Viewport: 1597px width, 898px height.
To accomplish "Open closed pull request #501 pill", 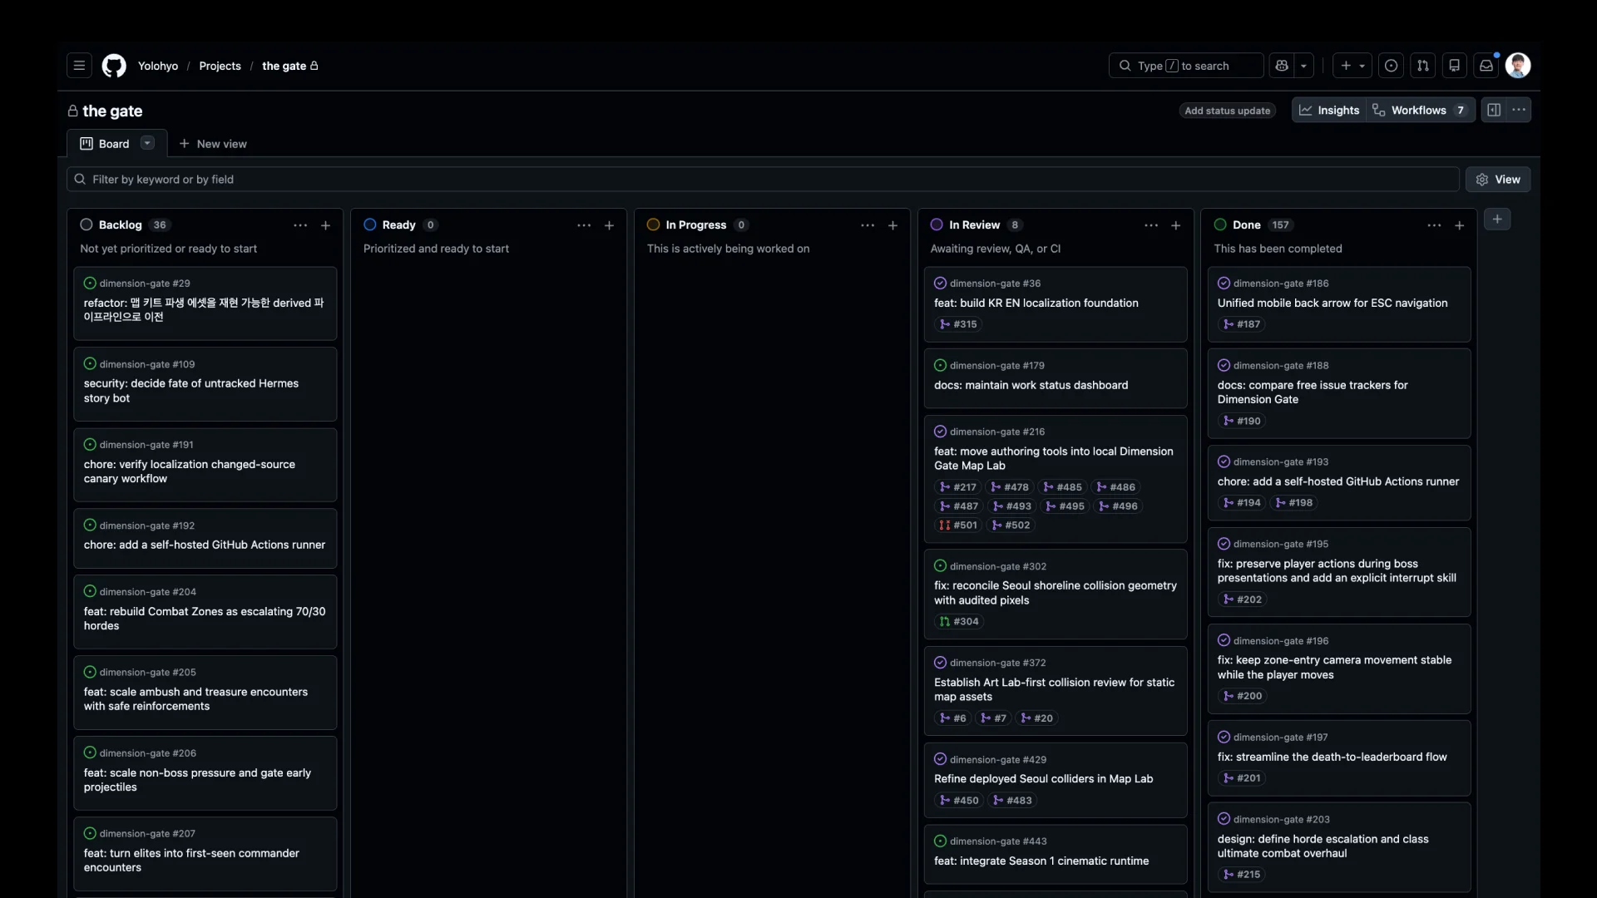I will click(x=958, y=525).
